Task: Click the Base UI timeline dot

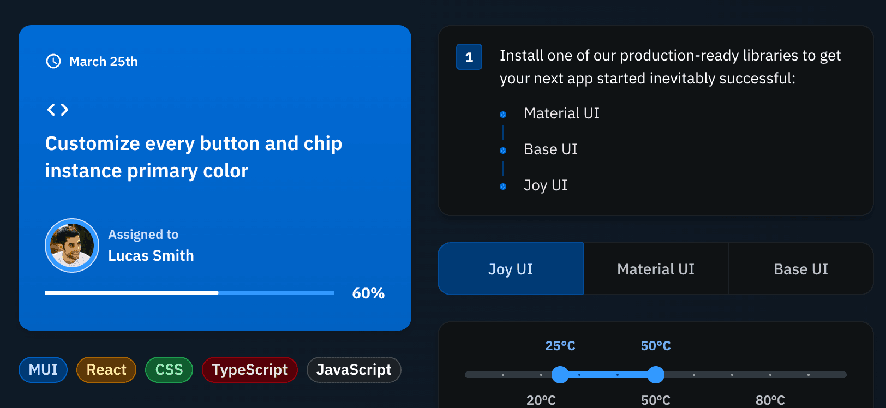Action: click(503, 151)
